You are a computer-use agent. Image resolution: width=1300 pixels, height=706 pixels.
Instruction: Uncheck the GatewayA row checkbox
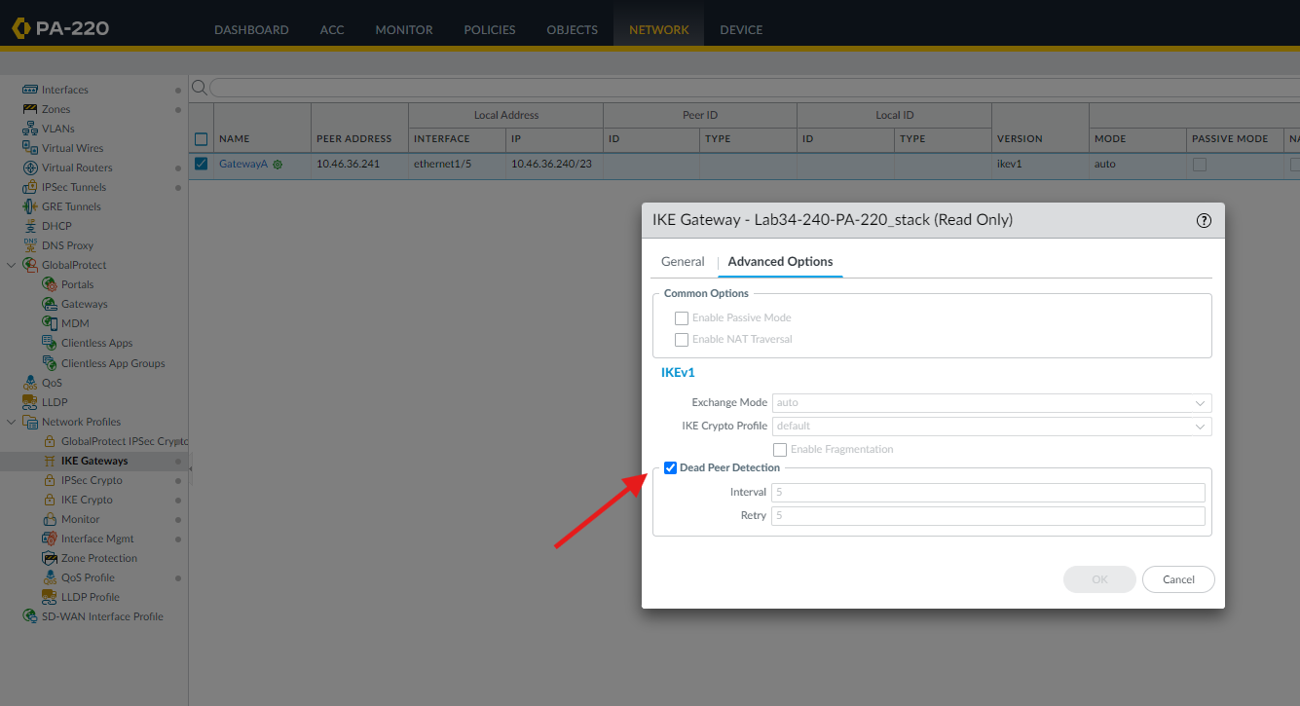pos(202,164)
